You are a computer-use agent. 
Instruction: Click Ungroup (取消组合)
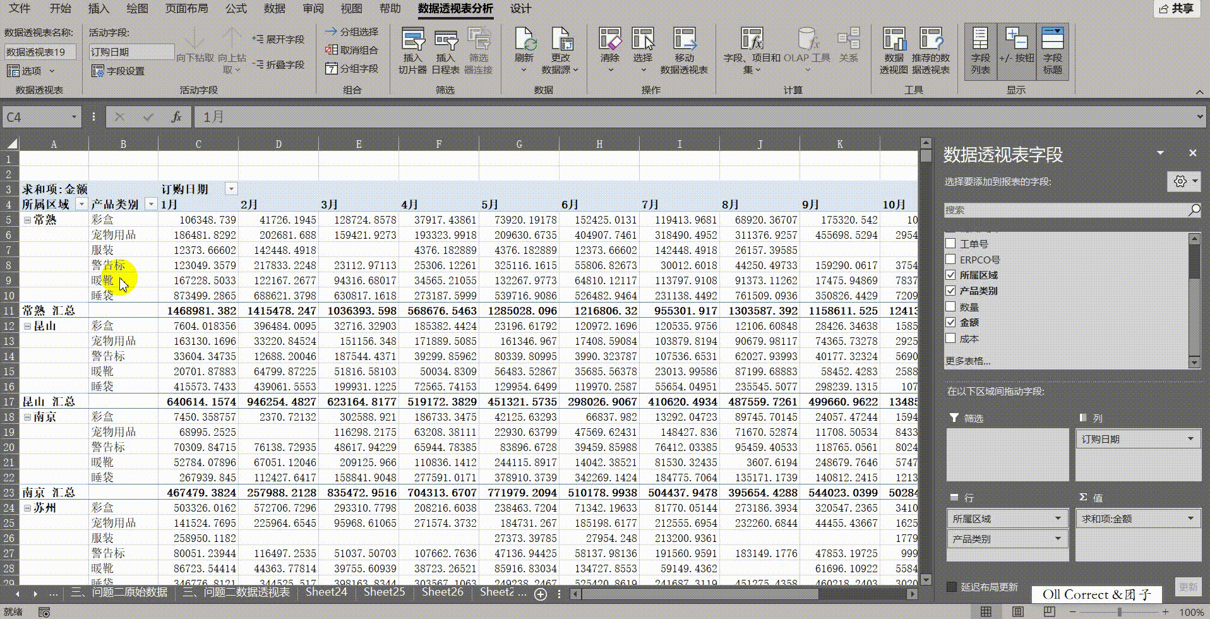point(352,50)
